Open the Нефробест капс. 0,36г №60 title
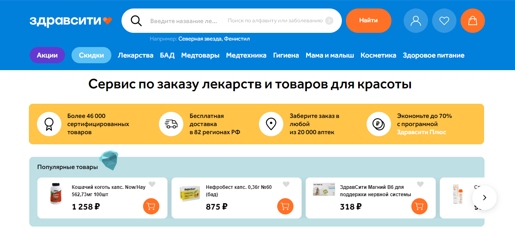This screenshot has width=515, height=229. pos(239,191)
